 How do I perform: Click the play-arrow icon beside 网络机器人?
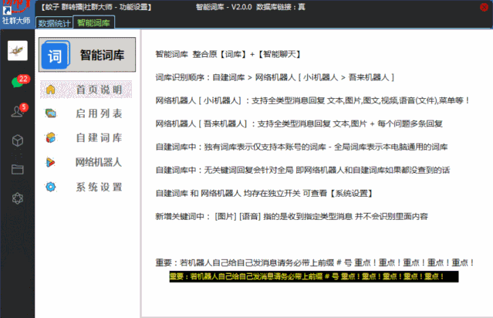(x=50, y=162)
